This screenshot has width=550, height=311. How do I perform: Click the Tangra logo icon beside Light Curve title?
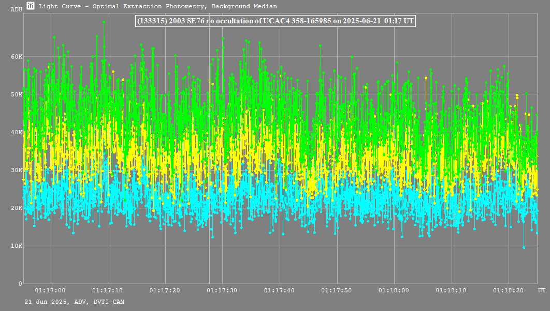click(x=31, y=6)
